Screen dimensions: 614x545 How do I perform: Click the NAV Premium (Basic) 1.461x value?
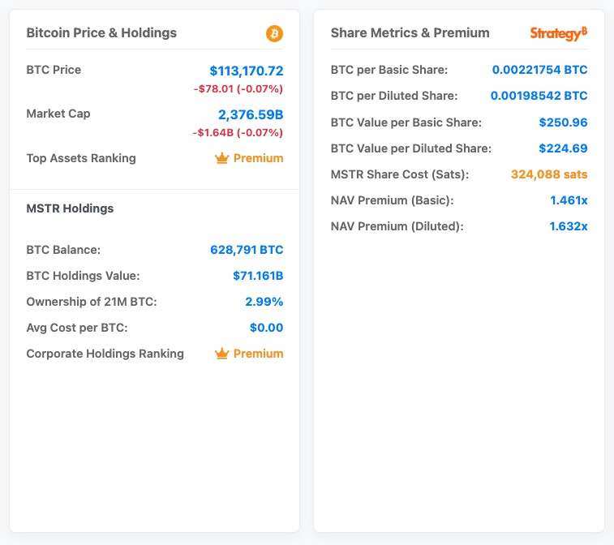568,200
